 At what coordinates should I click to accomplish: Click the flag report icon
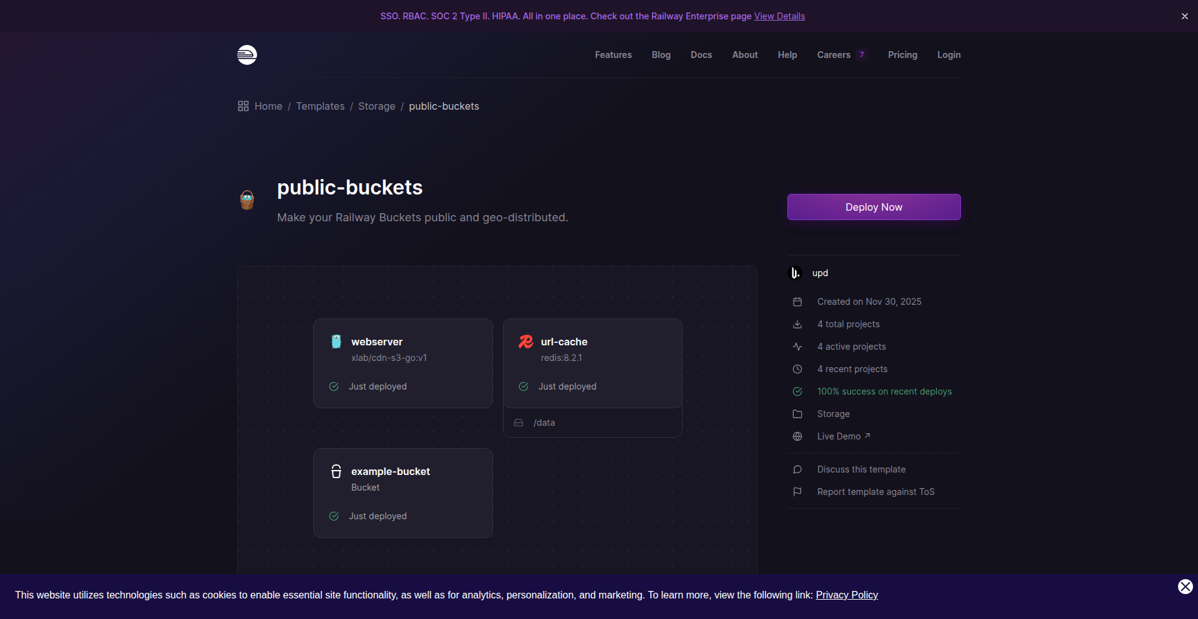797,492
